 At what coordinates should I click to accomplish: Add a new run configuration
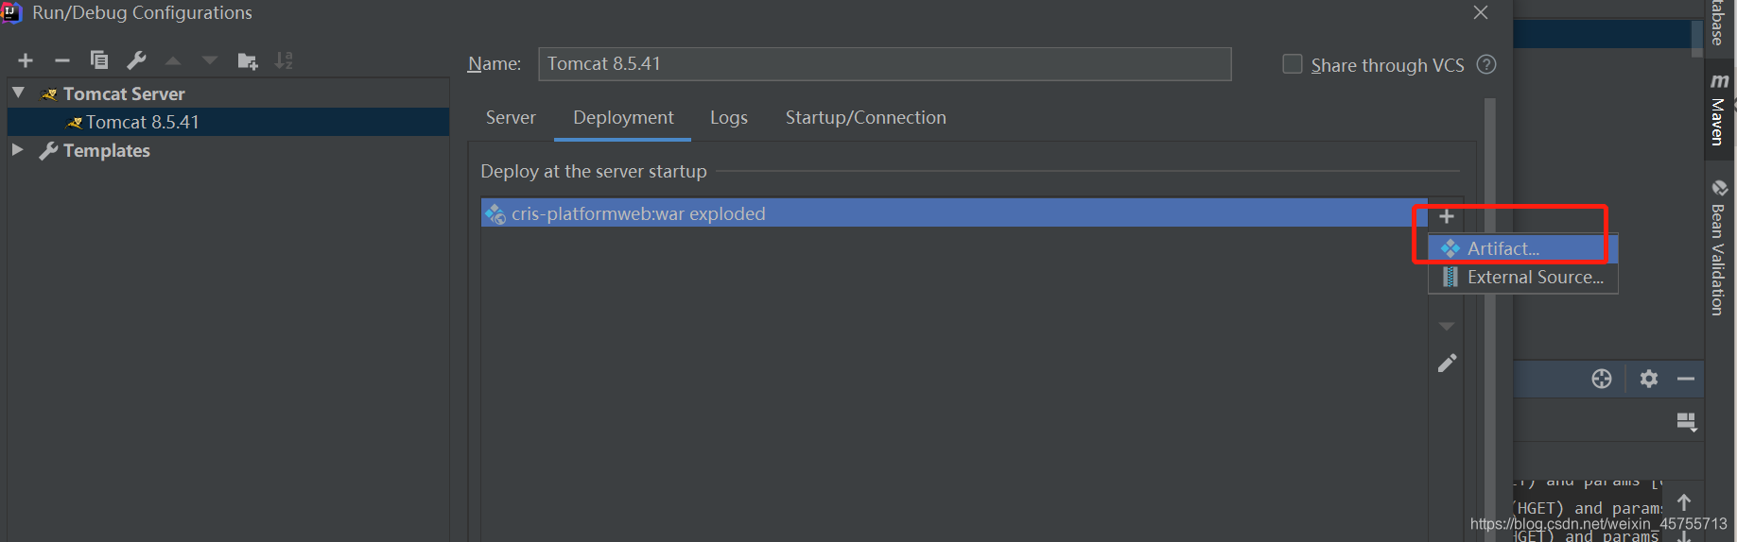(26, 60)
